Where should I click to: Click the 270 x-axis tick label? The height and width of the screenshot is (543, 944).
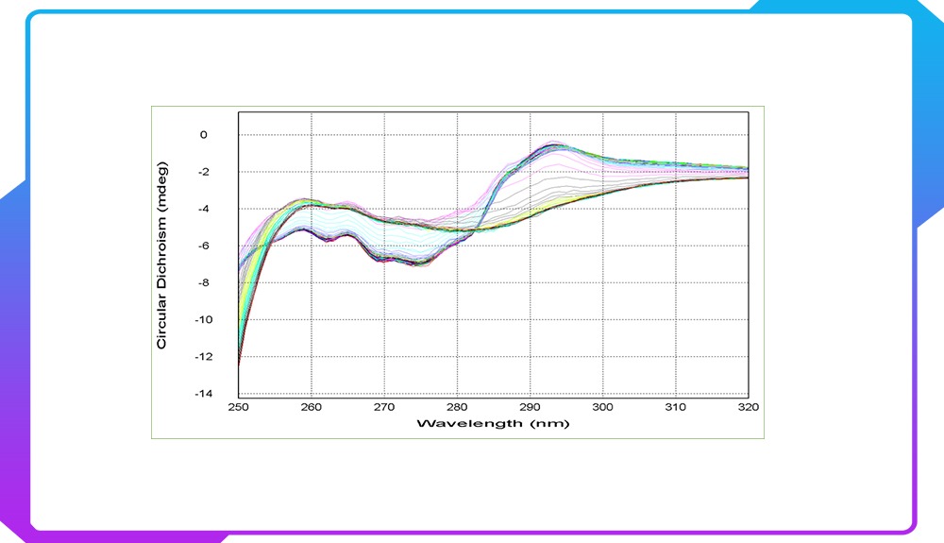(384, 407)
